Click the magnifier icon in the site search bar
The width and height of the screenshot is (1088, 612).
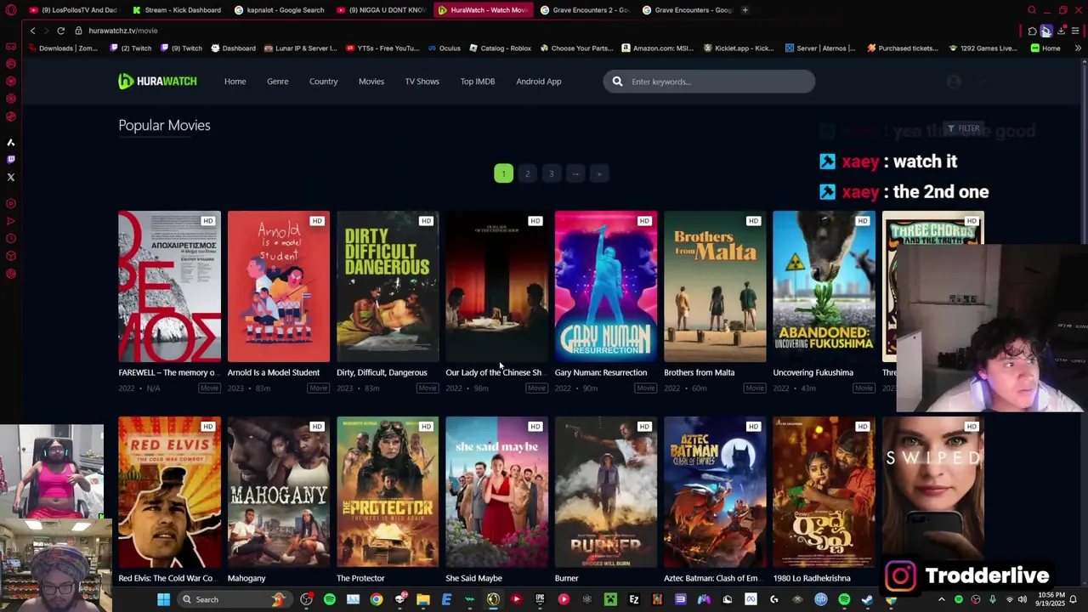click(x=617, y=82)
